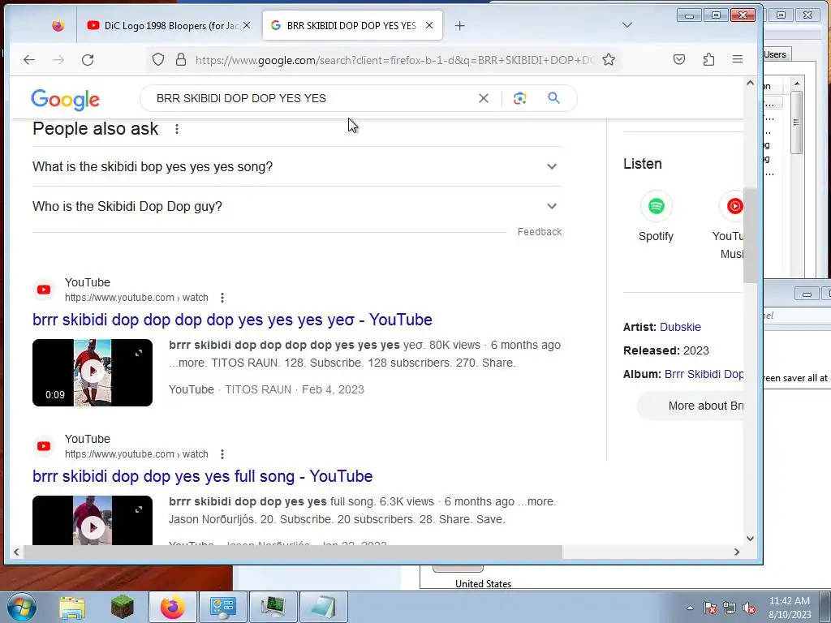Screen dimensions: 831x623
Task: Open the Windows Start orb
Action: coord(22,607)
